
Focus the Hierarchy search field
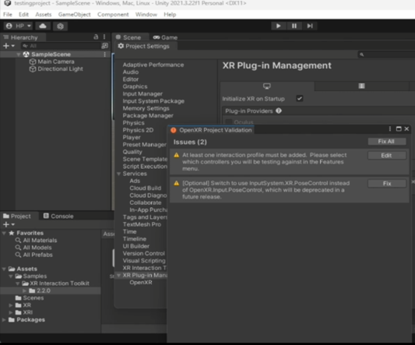click(x=62, y=46)
